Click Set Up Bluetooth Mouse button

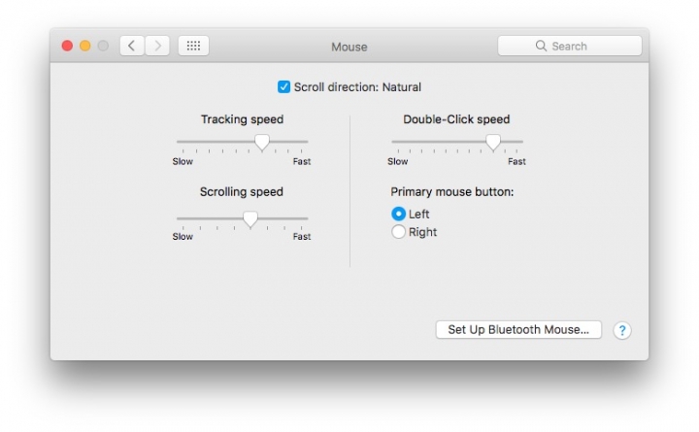(518, 330)
